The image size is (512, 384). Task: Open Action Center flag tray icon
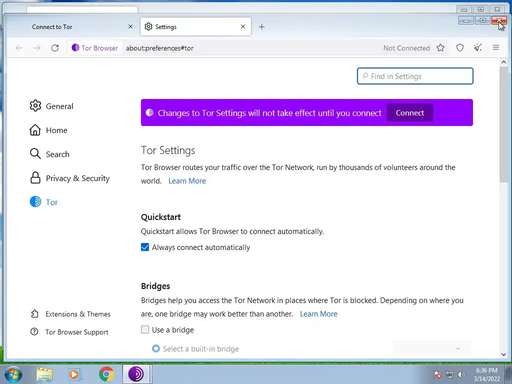point(437,374)
